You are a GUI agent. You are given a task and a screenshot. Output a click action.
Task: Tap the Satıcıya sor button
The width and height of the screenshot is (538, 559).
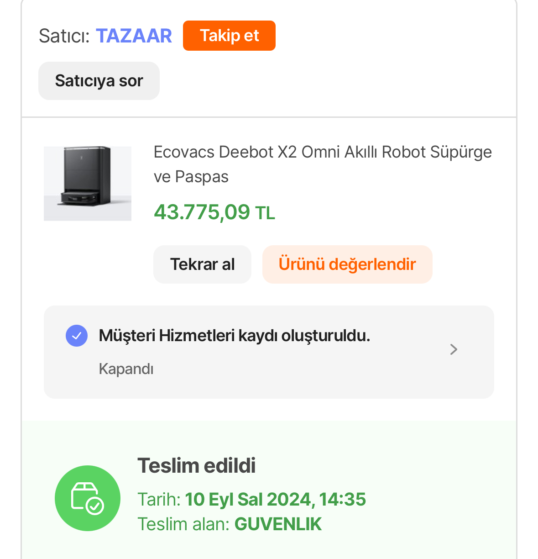[x=99, y=81]
